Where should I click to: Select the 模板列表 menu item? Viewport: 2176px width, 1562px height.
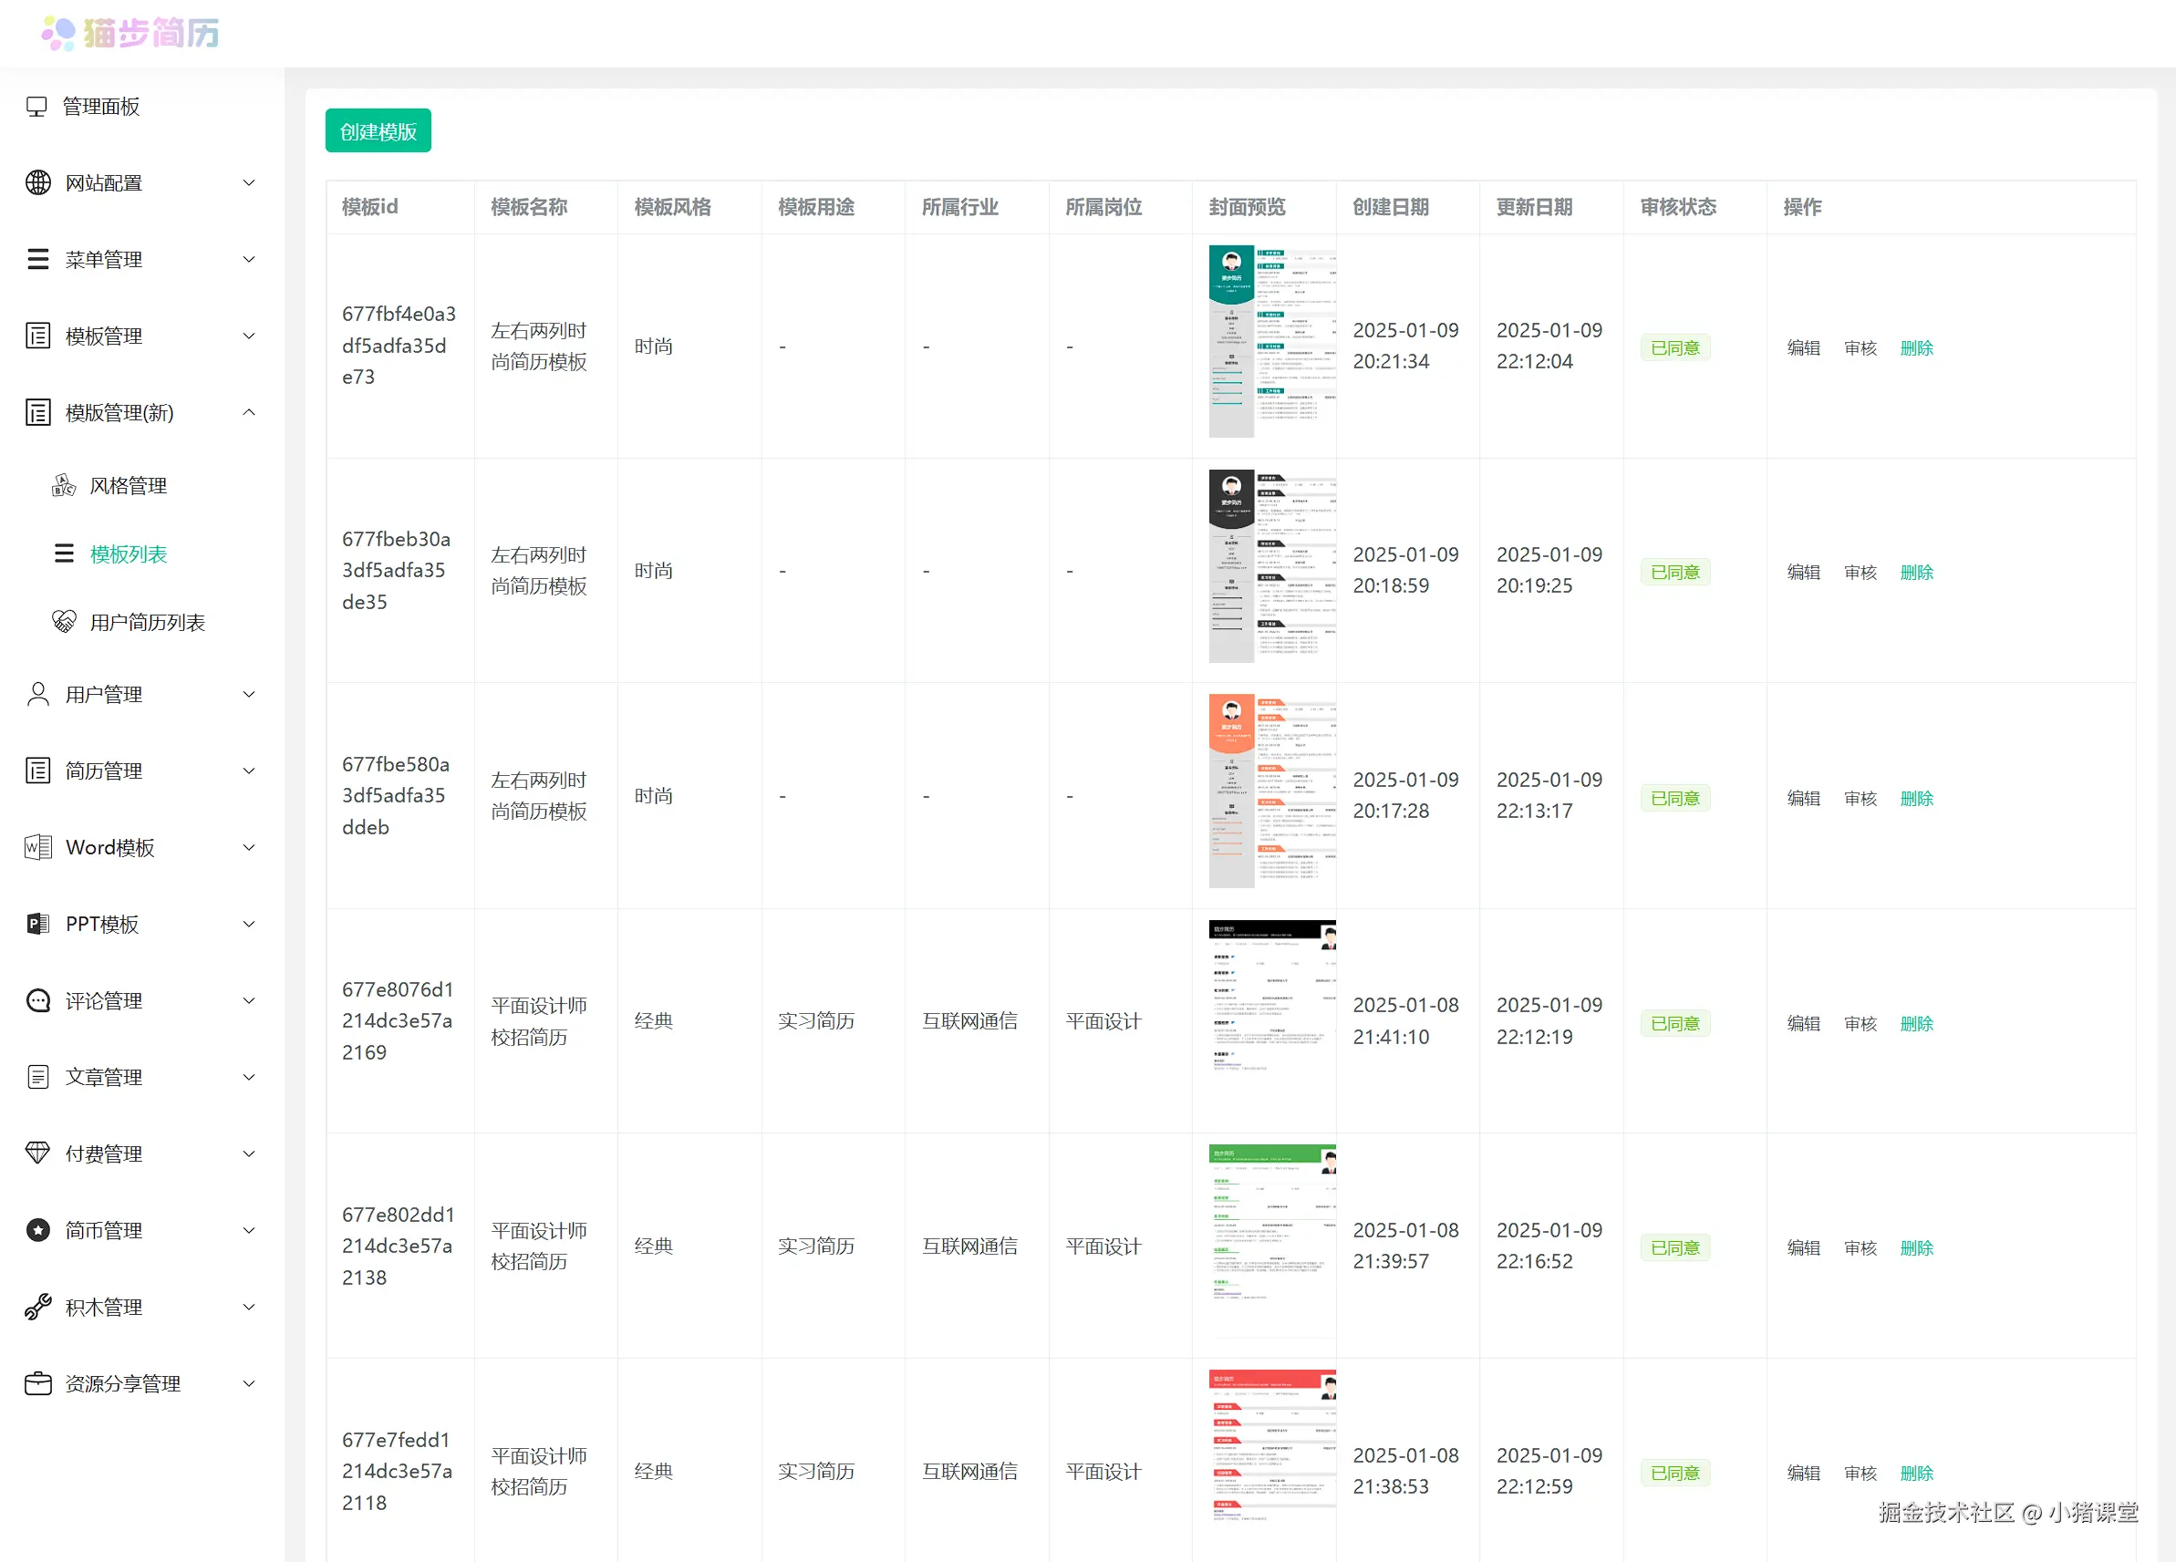coord(128,553)
